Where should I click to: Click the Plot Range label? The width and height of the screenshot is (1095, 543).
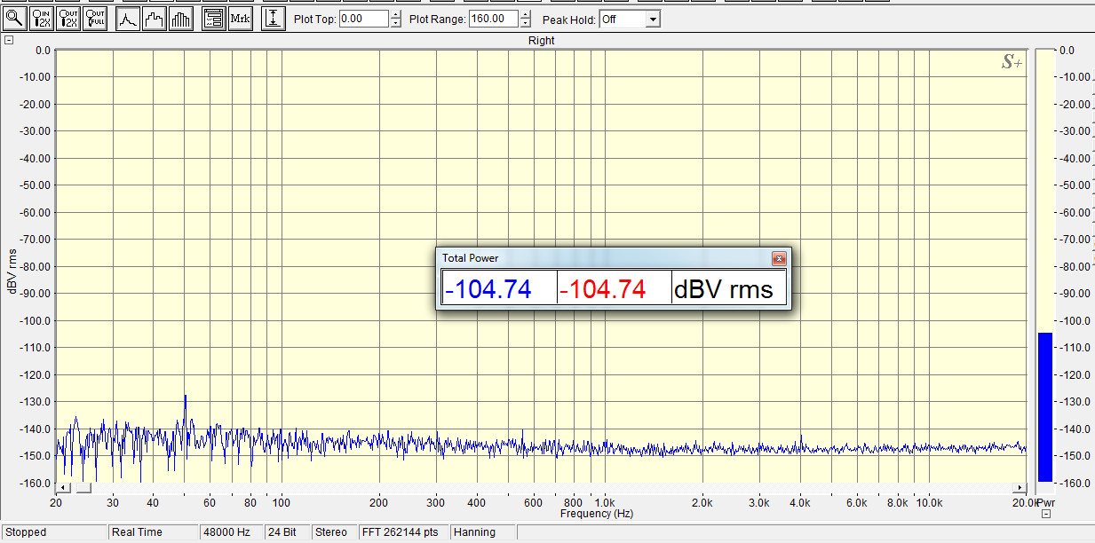[437, 19]
